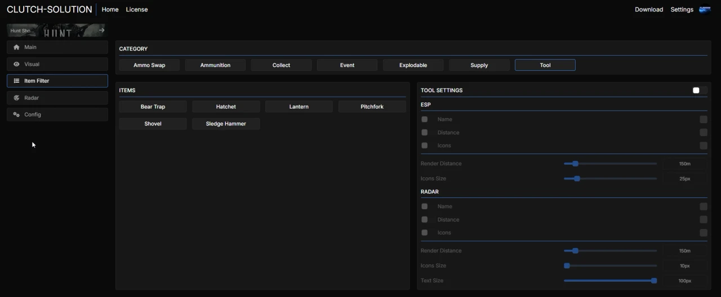The image size is (721, 297).
Task: Enable the Radar Name checkbox
Action: tap(425, 206)
